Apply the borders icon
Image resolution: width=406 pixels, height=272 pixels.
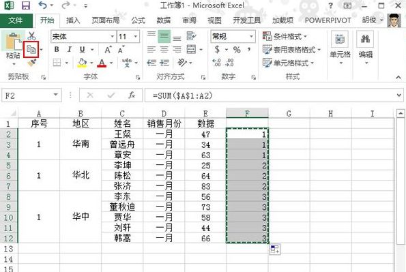pos(57,62)
